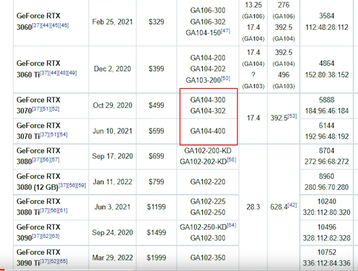This screenshot has height=271, width=358.
Task: Click the $799 price cell
Action: click(156, 182)
